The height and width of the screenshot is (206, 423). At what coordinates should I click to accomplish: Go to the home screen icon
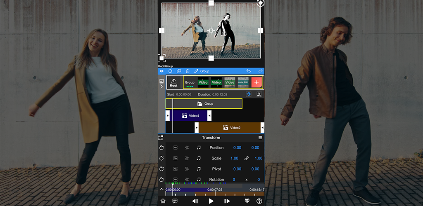[163, 201]
